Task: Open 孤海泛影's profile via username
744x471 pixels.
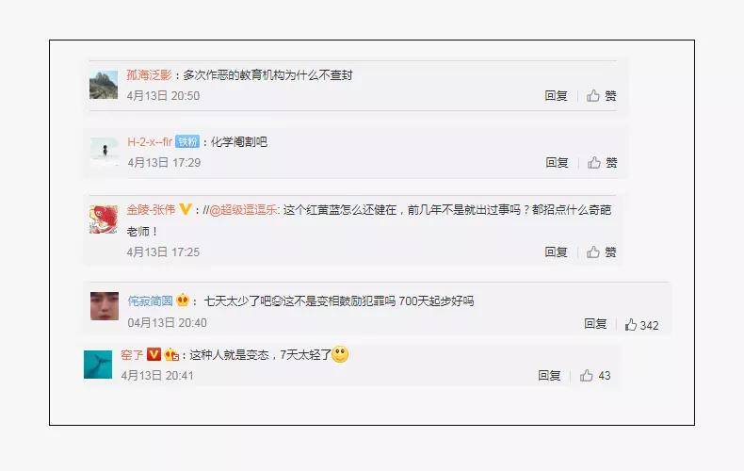Action: 149,75
